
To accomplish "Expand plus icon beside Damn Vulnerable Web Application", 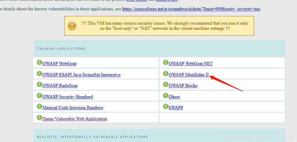I will [39, 118].
